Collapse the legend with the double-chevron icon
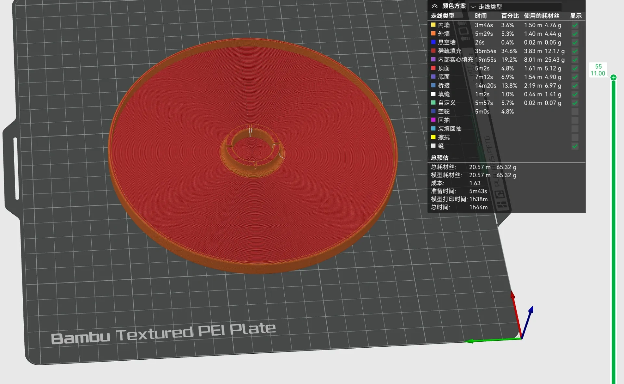 click(x=434, y=6)
